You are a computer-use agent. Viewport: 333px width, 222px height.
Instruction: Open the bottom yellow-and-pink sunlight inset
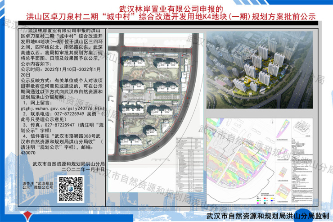coord(283,190)
